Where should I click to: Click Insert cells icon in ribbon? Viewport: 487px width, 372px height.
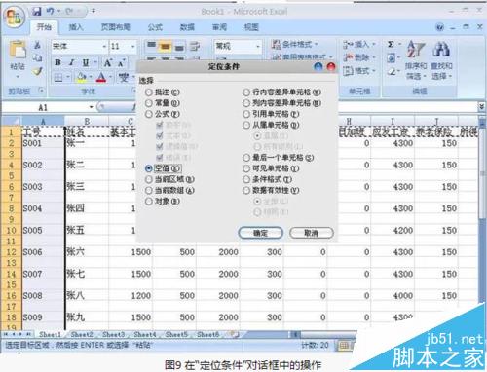tap(348, 44)
